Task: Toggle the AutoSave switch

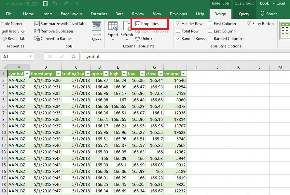Action: coord(32,3)
